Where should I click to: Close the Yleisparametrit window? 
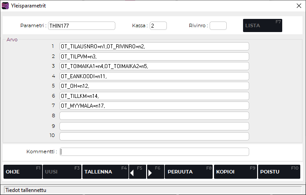tap(299, 6)
